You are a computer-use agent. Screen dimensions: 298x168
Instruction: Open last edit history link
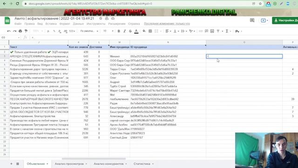pyautogui.click(x=167, y=24)
